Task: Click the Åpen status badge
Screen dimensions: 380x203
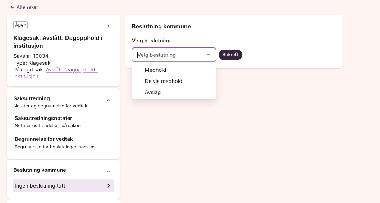Action: point(20,25)
